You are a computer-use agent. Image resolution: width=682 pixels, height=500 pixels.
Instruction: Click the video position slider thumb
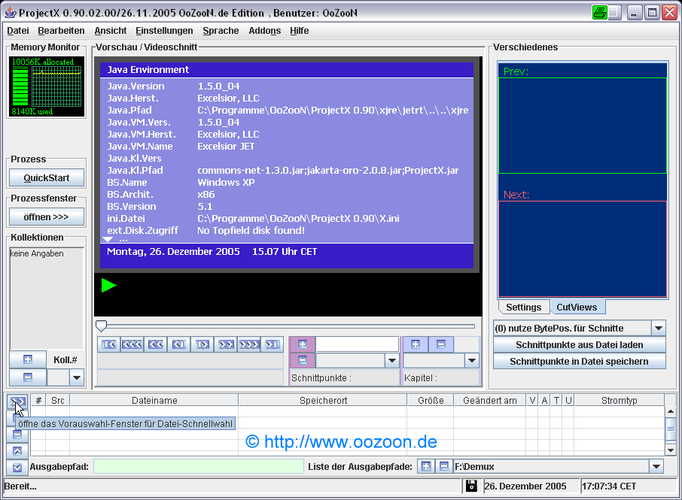coord(102,326)
